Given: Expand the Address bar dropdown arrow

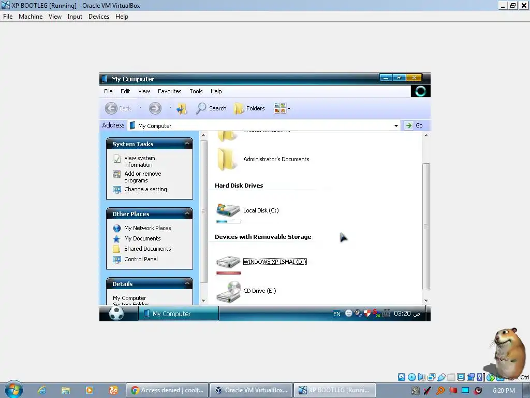Looking at the screenshot, I should click(396, 125).
